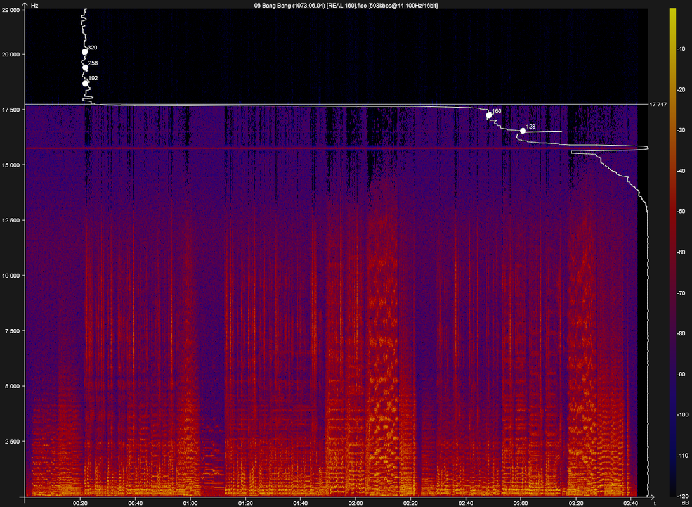
Task: Click the '-10' dB scale label
Action: [x=681, y=49]
